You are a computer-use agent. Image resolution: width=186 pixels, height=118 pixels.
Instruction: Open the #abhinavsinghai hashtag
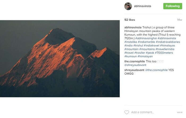tap(146, 38)
